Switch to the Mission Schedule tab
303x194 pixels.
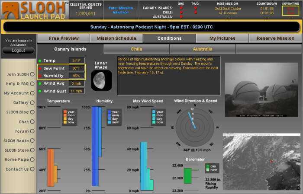click(x=116, y=38)
